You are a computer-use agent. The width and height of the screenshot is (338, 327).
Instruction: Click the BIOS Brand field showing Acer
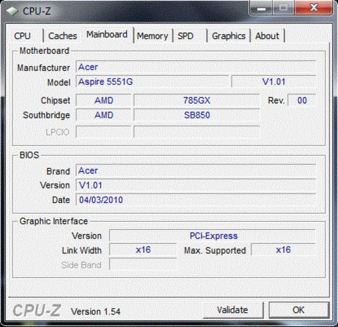196,171
